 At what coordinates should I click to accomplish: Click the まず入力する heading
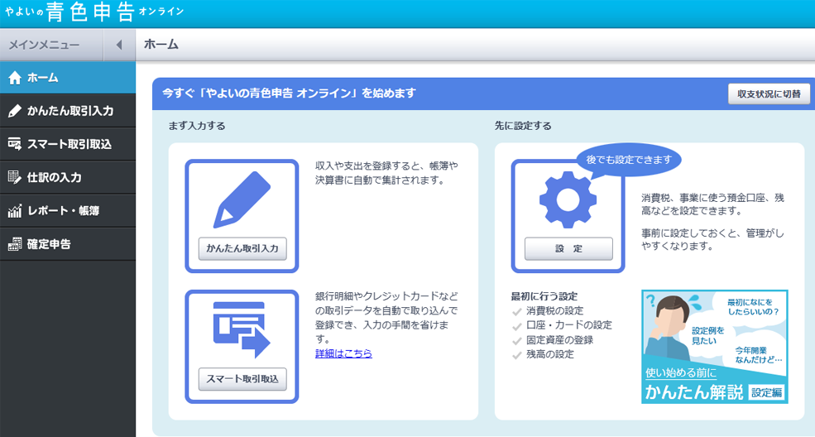point(197,126)
